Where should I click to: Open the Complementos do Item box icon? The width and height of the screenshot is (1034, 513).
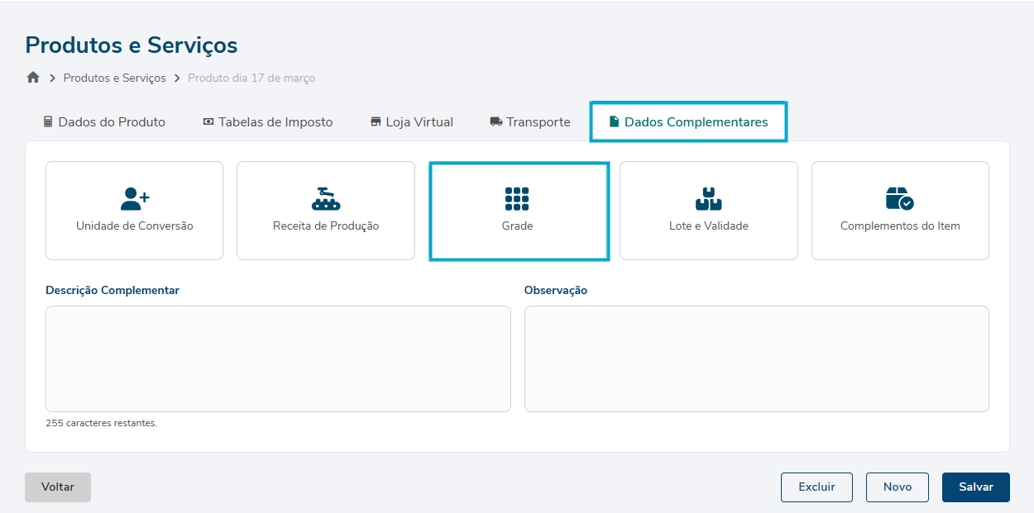pyautogui.click(x=899, y=198)
